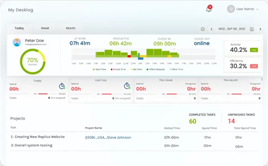Toggle the Other Time legend entry
Viewport: 268px width, 166px height.
[176, 70]
